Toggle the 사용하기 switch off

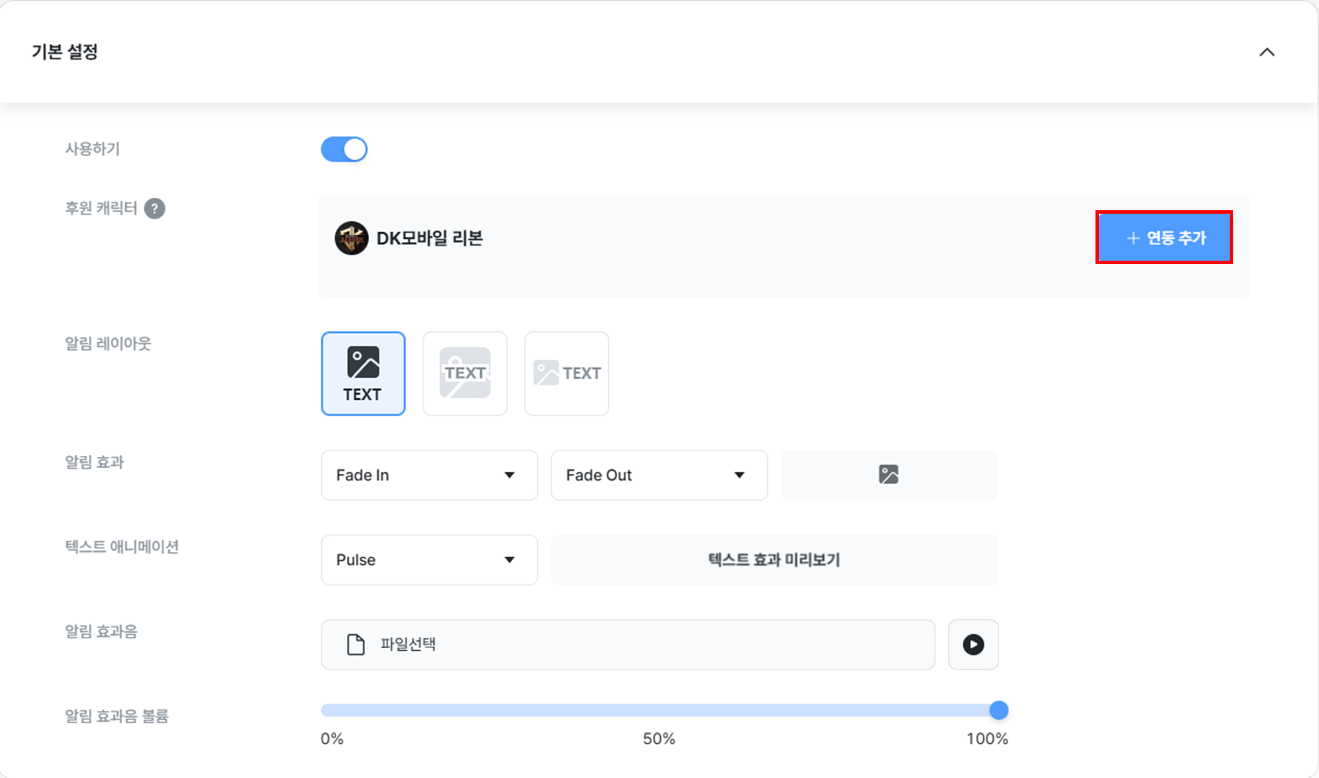tap(344, 149)
